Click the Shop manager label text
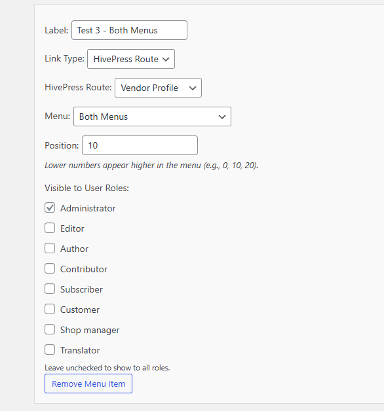 (x=90, y=331)
